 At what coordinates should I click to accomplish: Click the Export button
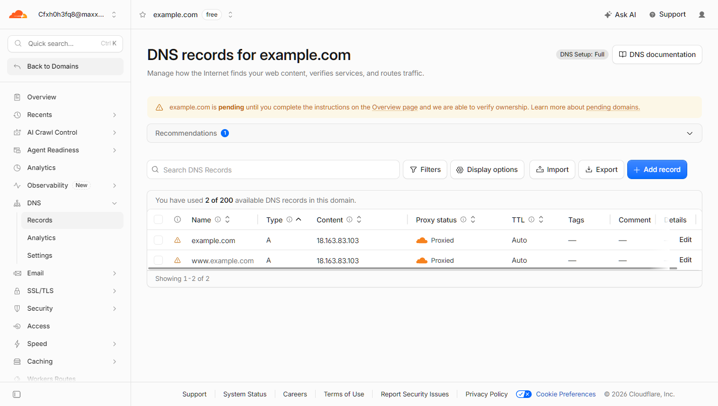click(x=602, y=169)
